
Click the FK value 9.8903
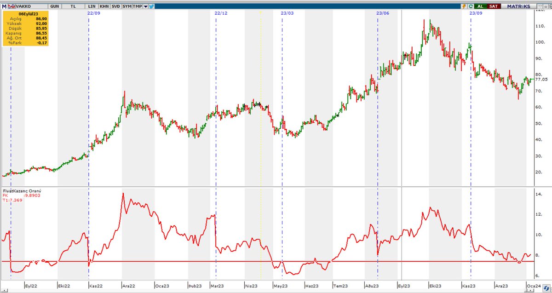pos(31,195)
